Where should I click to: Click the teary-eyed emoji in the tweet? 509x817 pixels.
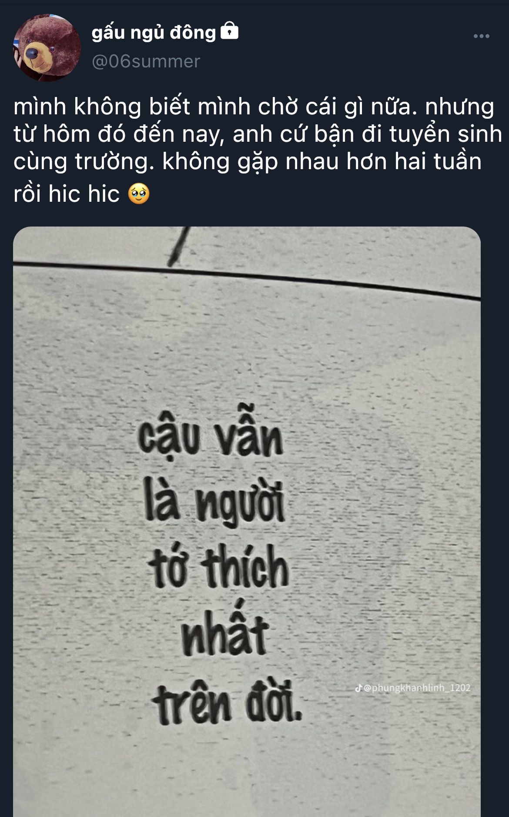pos(139,194)
